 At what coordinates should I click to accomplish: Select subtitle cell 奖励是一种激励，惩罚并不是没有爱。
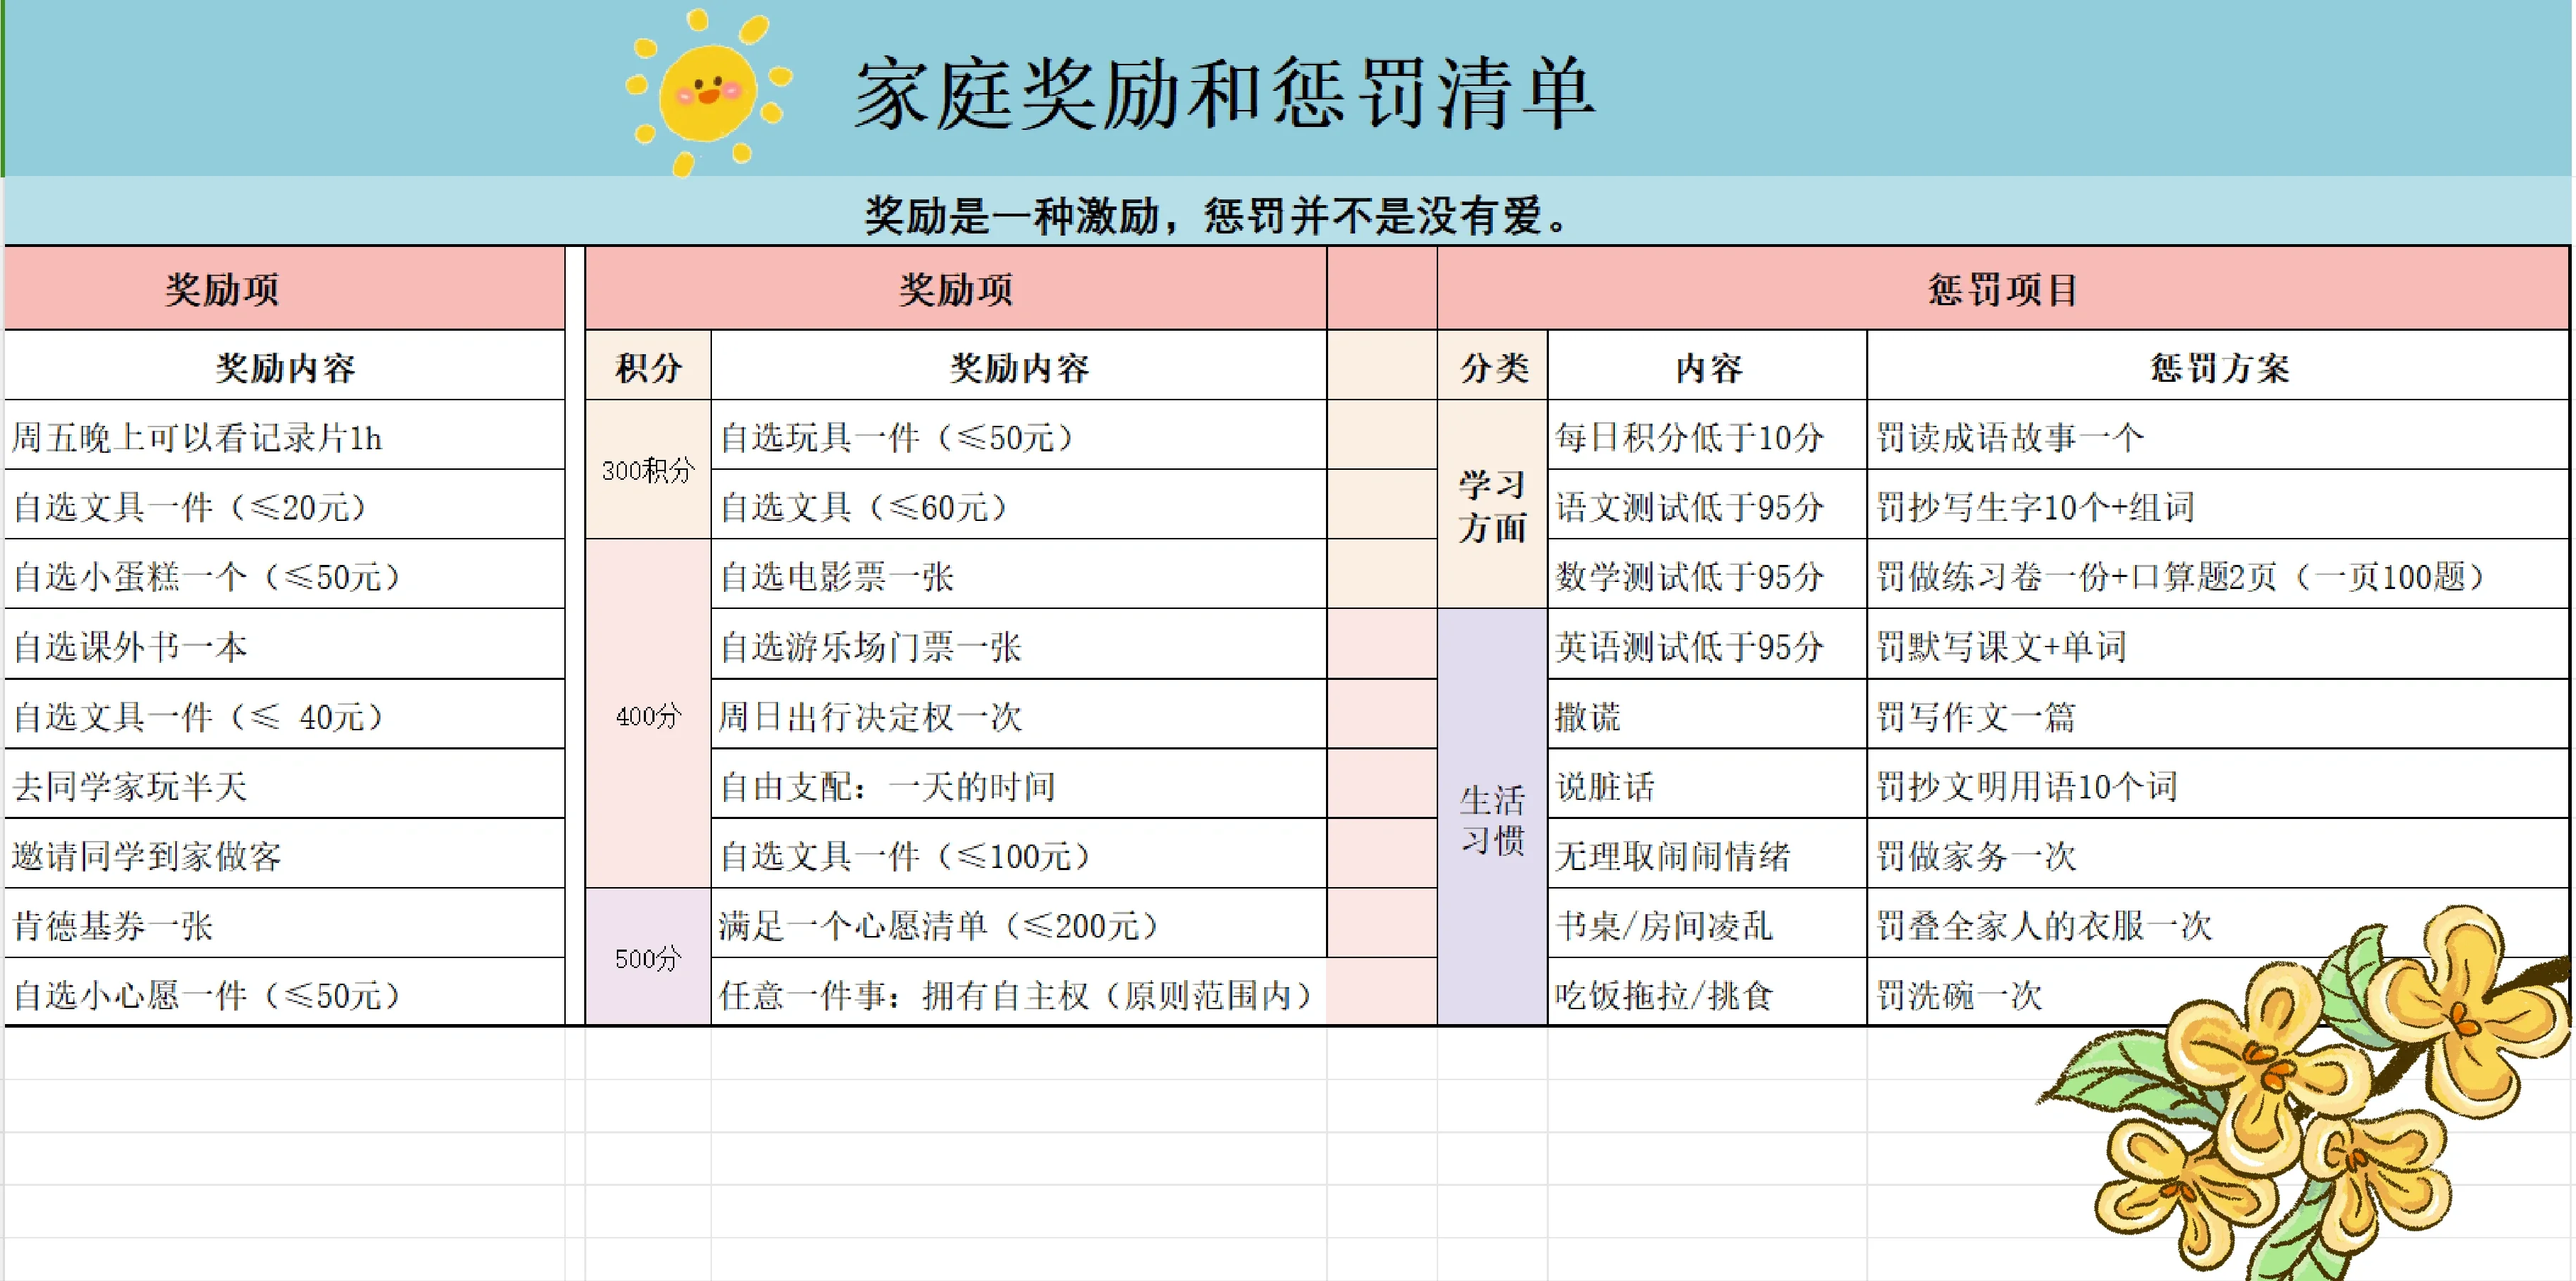coord(1287,212)
